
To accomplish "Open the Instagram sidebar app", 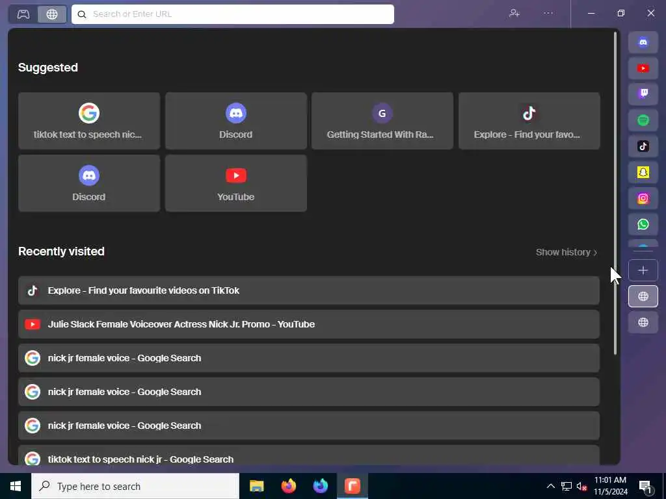I will [x=643, y=199].
